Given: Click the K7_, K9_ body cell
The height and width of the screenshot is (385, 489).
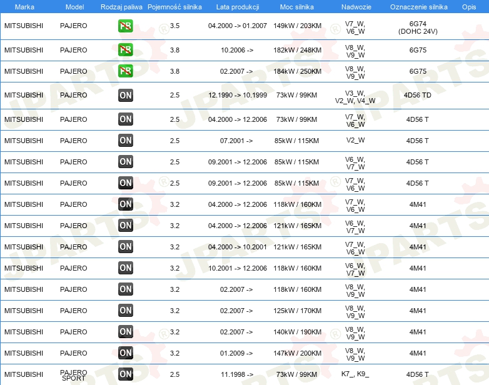Looking at the screenshot, I should (355, 374).
